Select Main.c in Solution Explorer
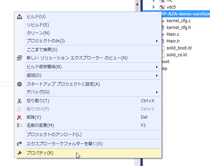 coord(173,34)
